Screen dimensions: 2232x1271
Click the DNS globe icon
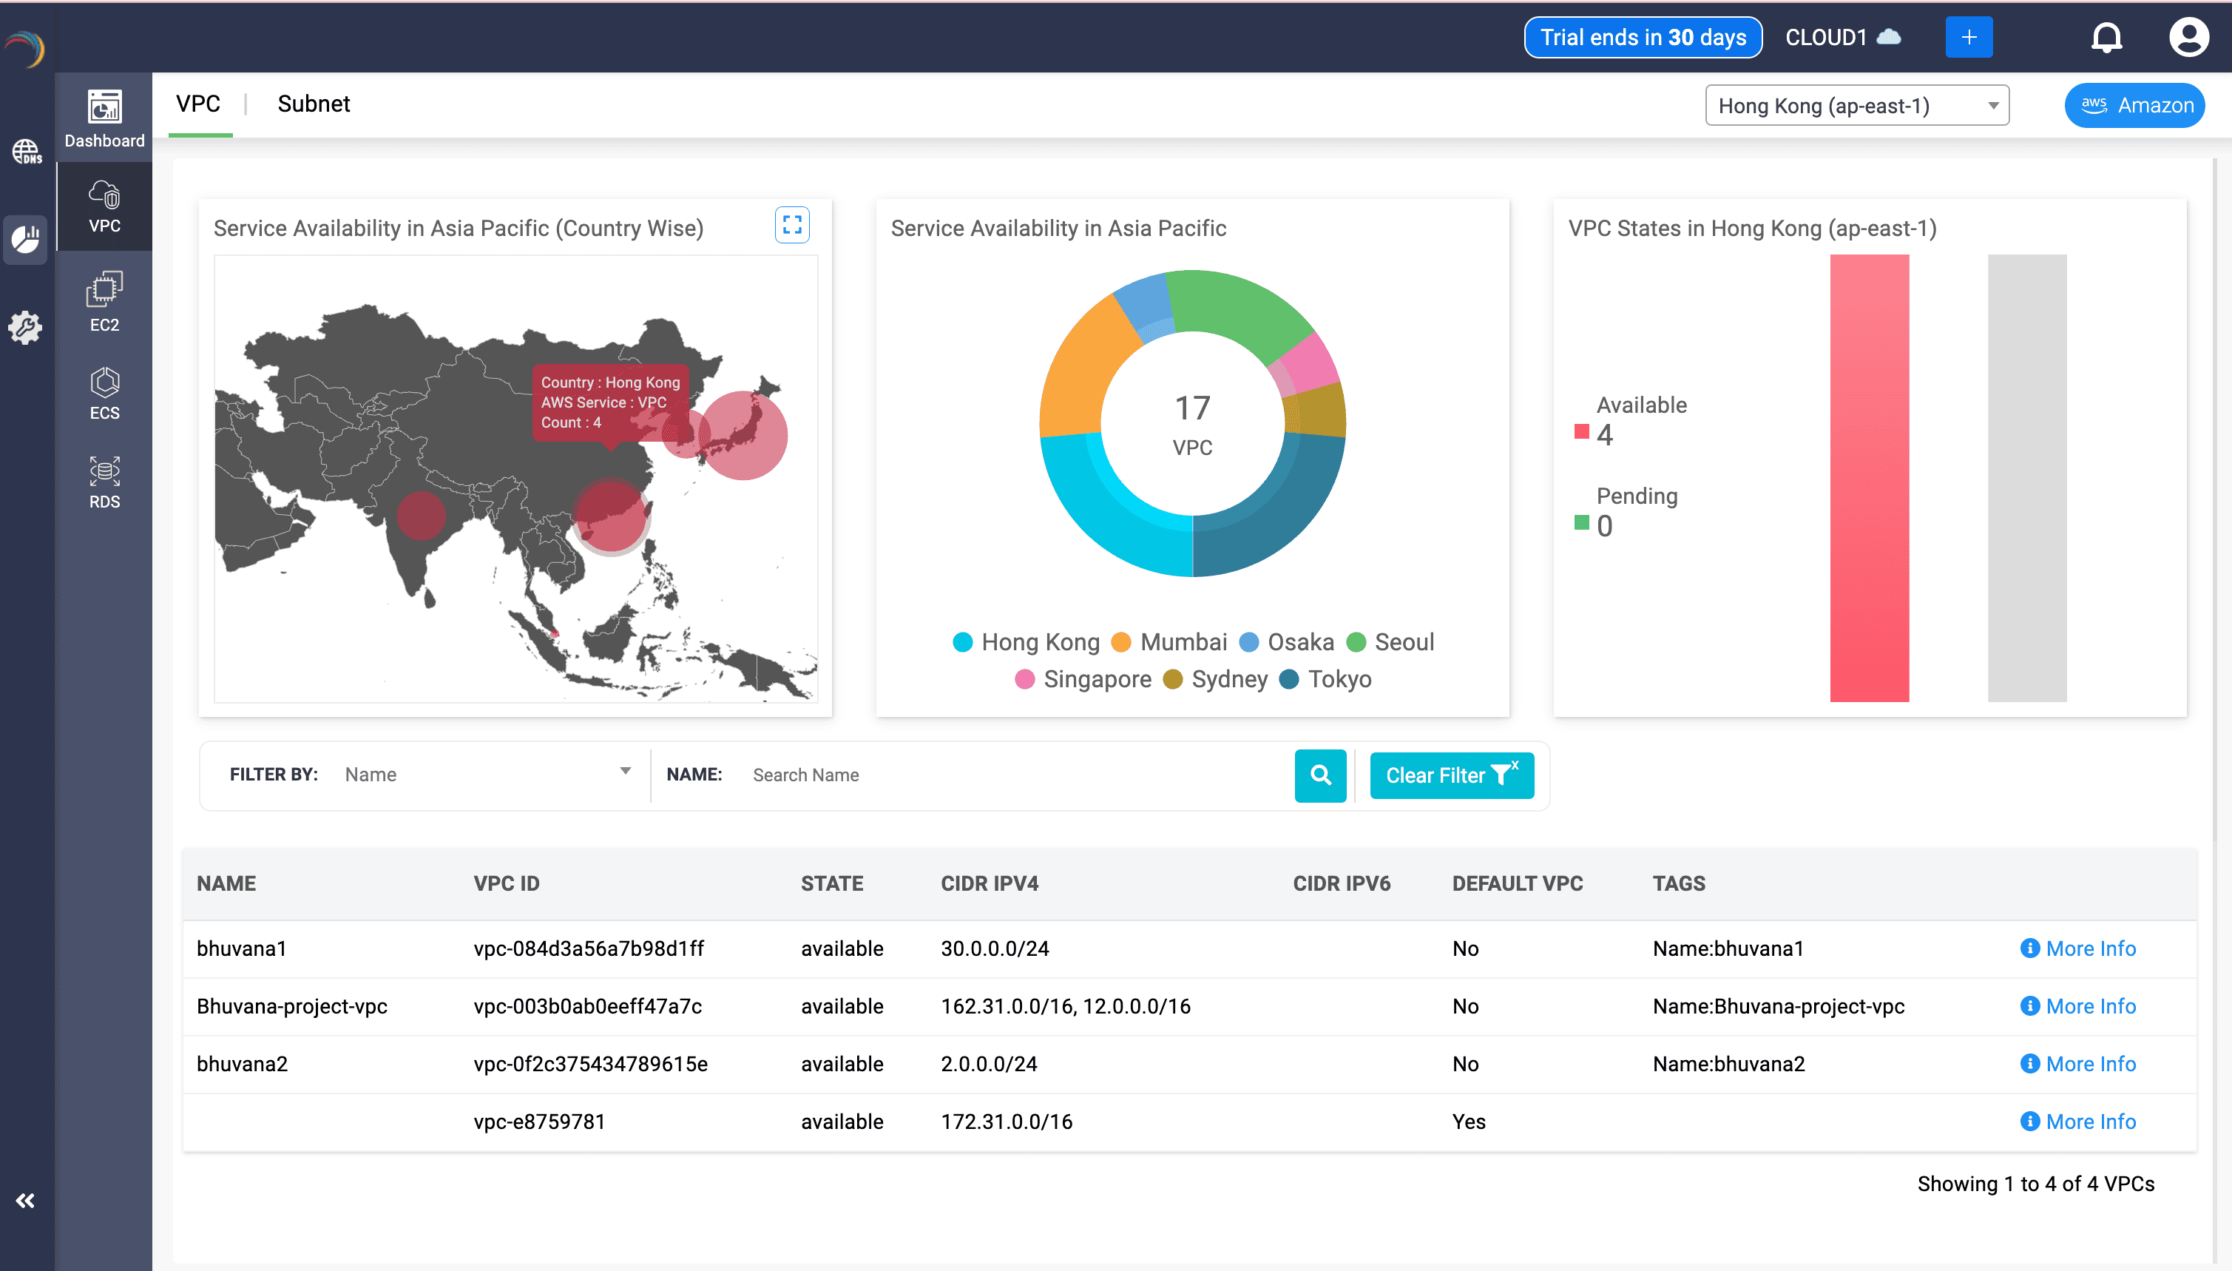(x=26, y=152)
